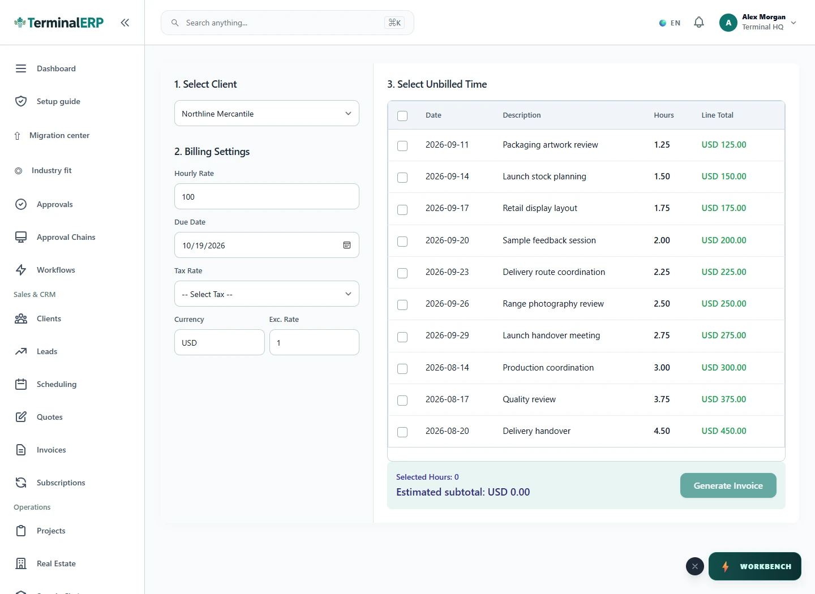Viewport: 815px width, 594px height.
Task: Click the Approval Chains monitor icon
Action: (x=21, y=237)
